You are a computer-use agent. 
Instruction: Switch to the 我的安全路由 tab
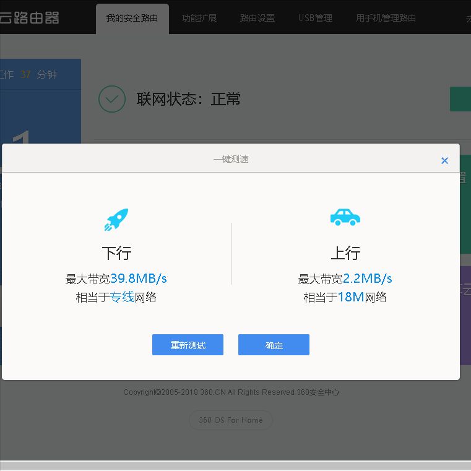tap(132, 18)
